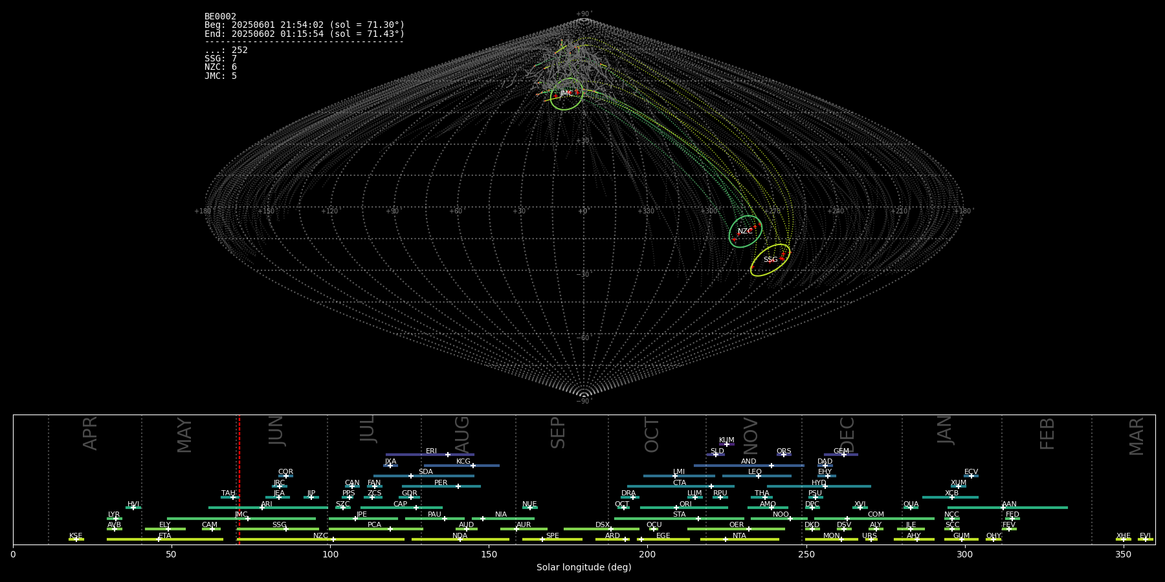Screen dimensions: 1165x582
Task: Click the KCG shower label in timeline
Action: (463, 462)
